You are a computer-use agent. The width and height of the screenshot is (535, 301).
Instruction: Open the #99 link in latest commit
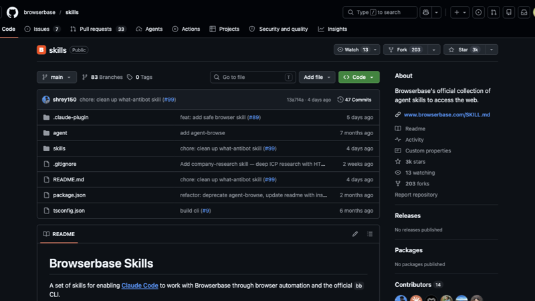point(169,100)
